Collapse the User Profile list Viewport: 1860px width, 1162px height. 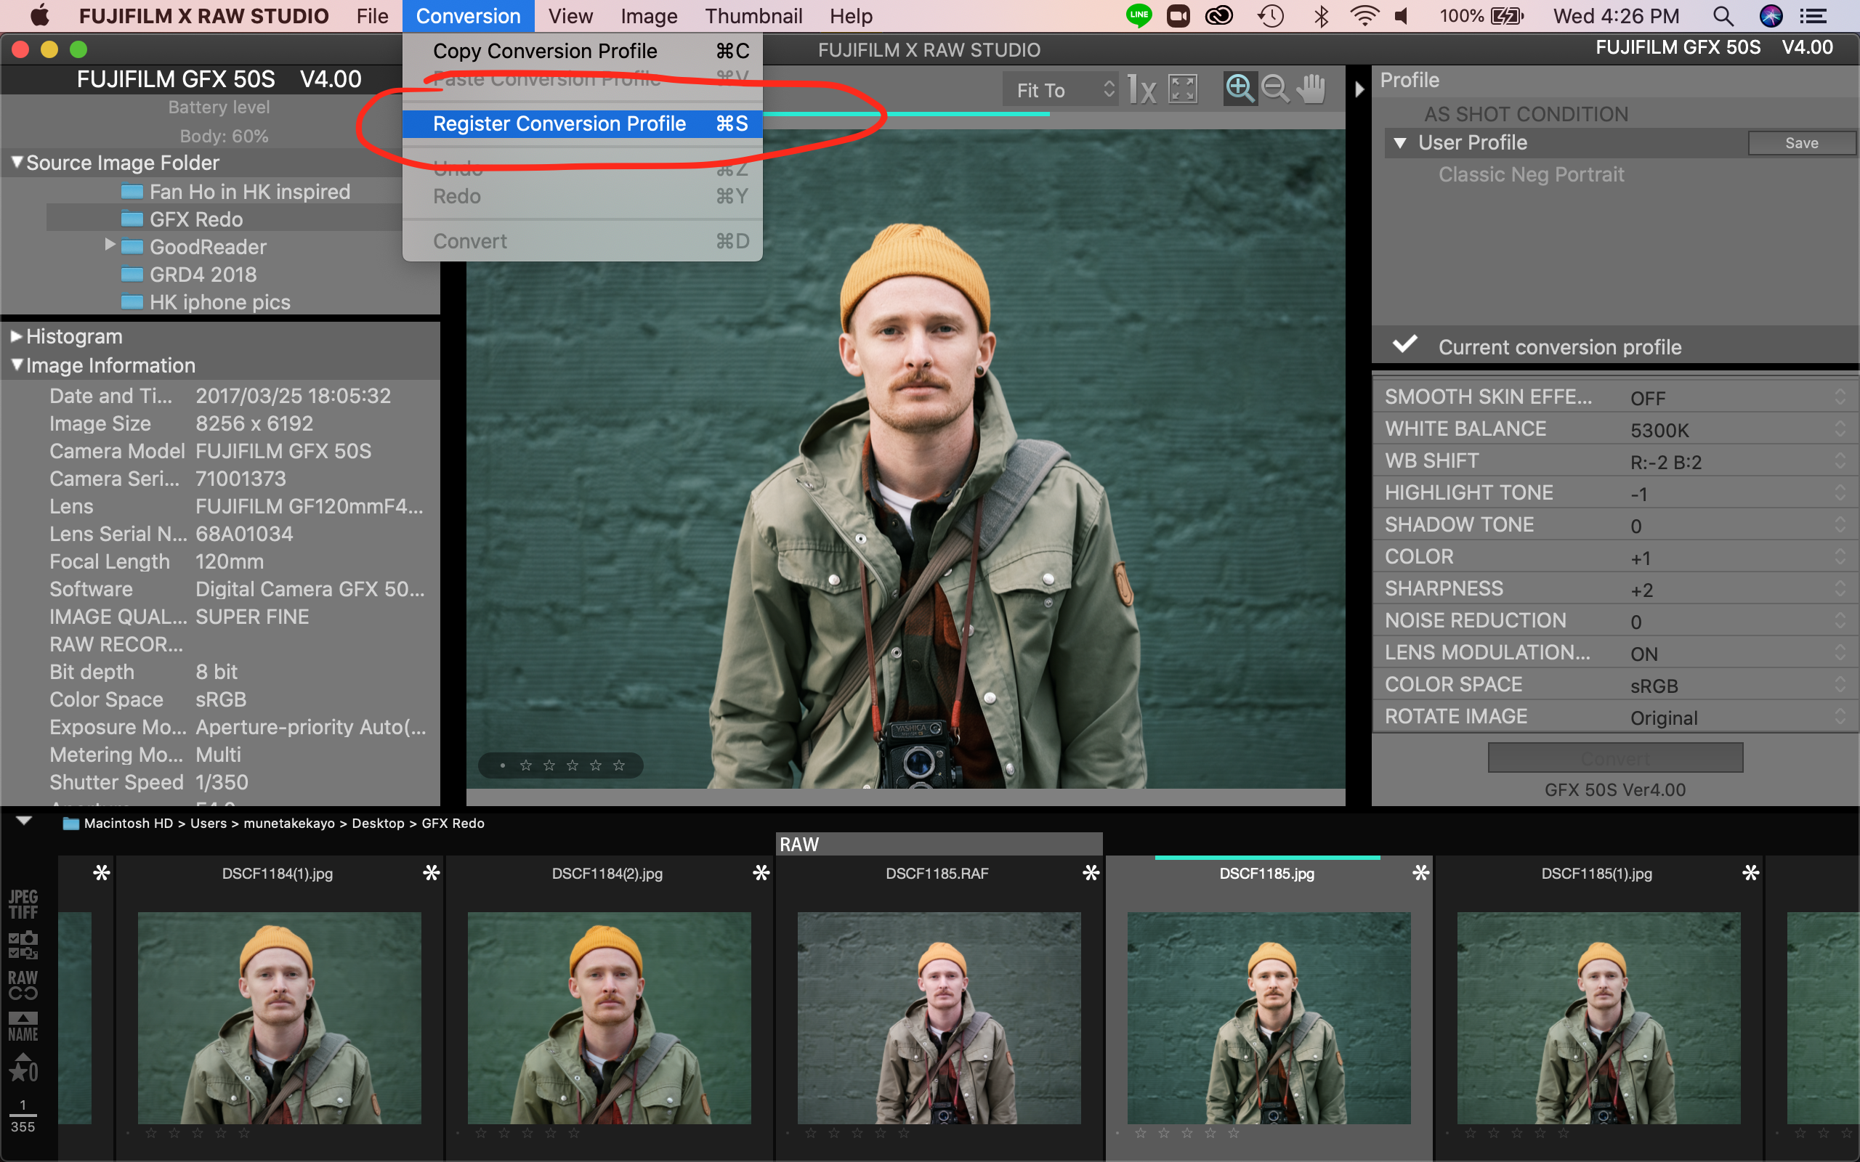click(1399, 143)
